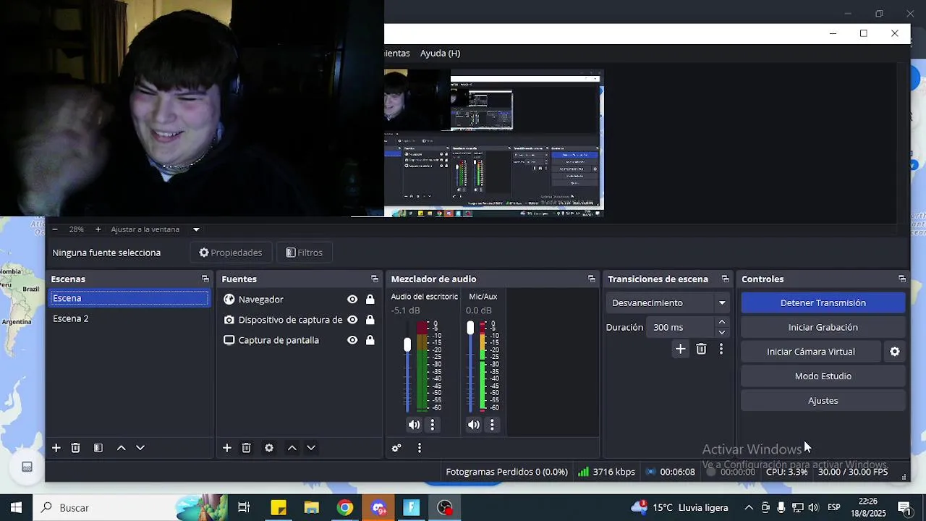This screenshot has width=926, height=521.
Task: Undock the Fuentes panel
Action: [375, 279]
